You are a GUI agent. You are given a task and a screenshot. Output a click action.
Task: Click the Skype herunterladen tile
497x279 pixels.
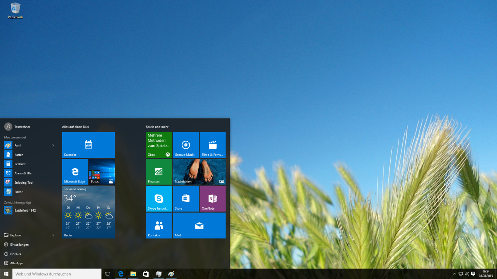pos(159,198)
